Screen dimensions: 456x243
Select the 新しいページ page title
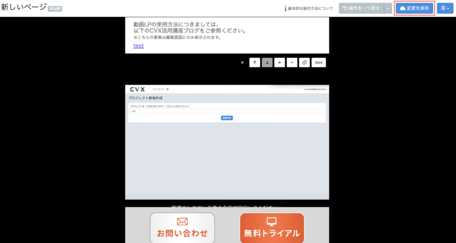click(x=23, y=7)
